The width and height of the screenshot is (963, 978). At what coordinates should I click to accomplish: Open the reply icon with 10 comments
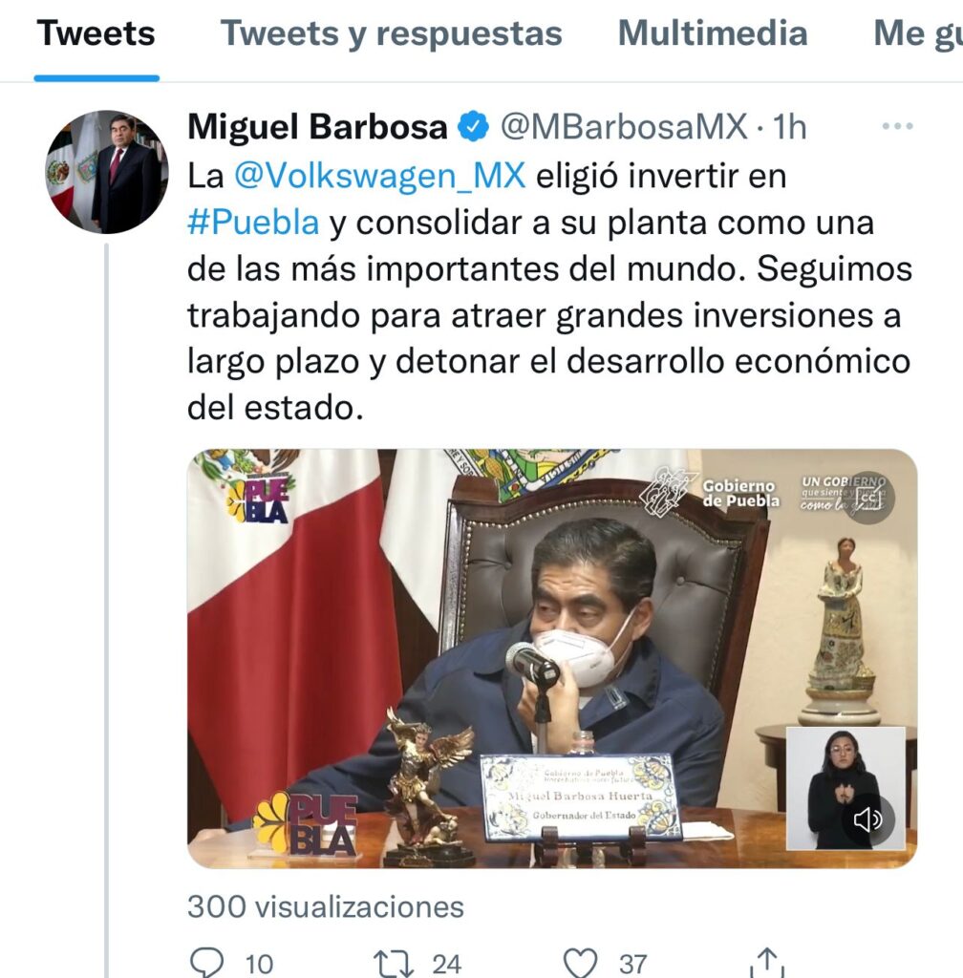[207, 963]
